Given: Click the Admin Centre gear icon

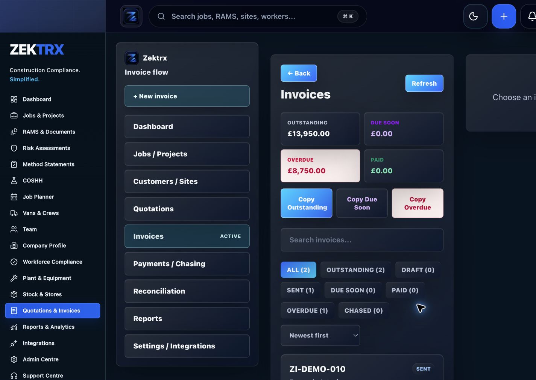Looking at the screenshot, I should (x=14, y=359).
